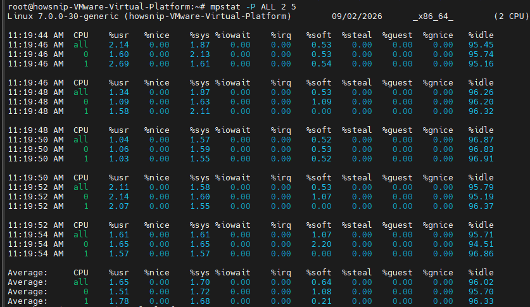This screenshot has width=530, height=307.
Task: Click the %usr value "2.07"
Action: point(119,206)
